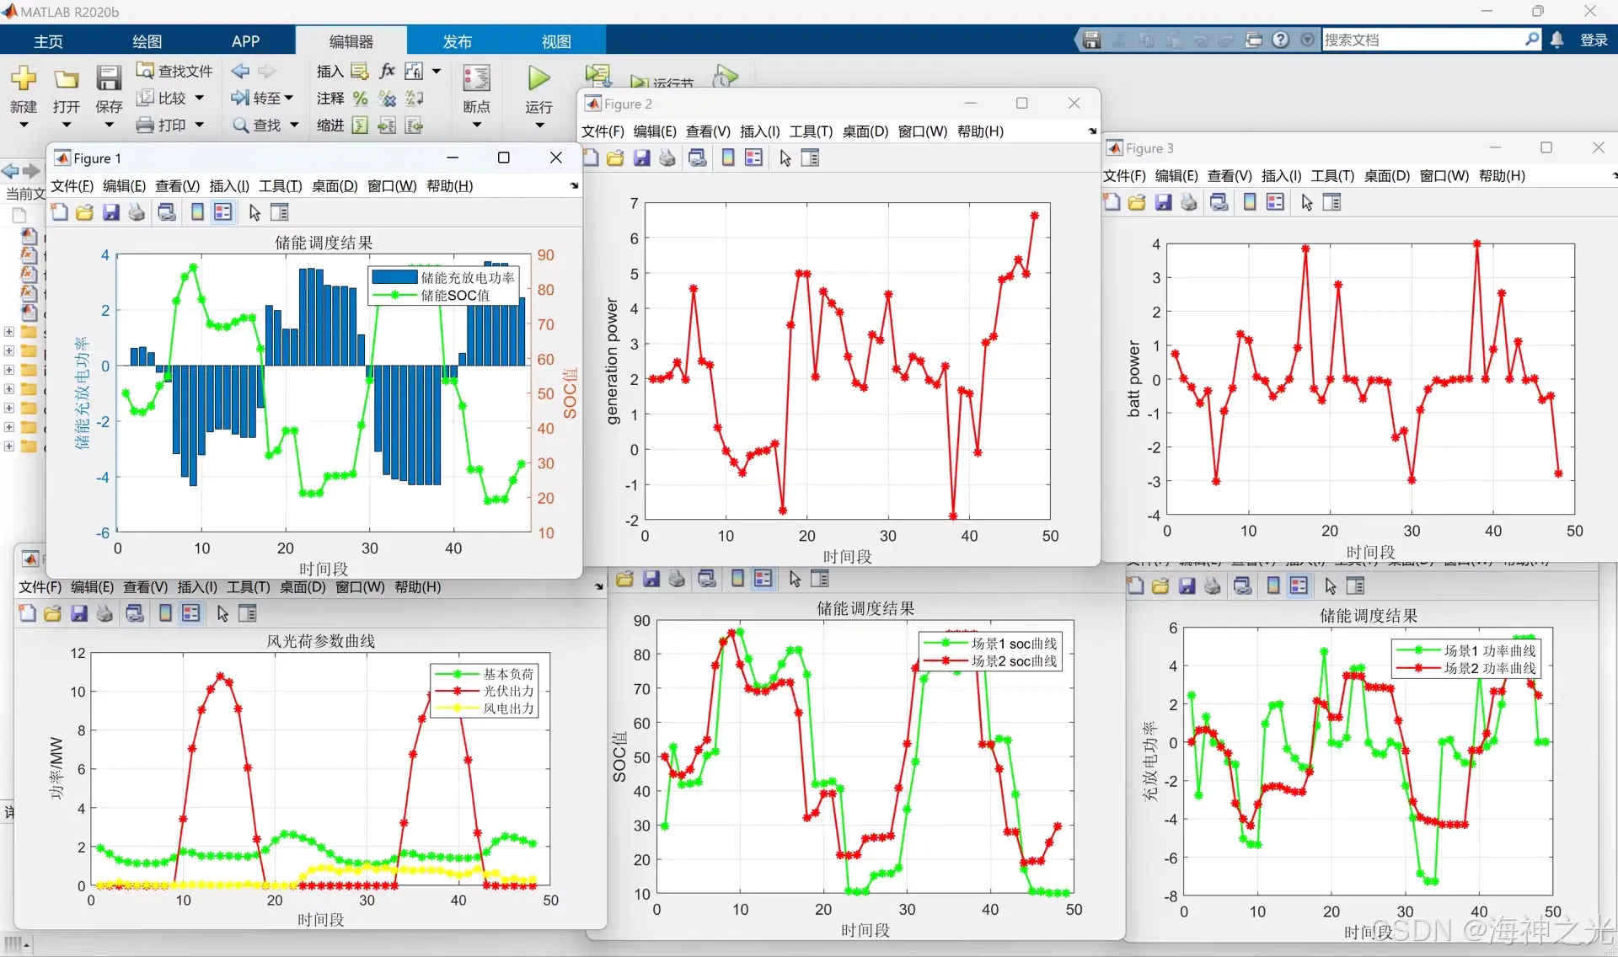Open property inspector icon in Figure 3 toolbar
The width and height of the screenshot is (1618, 957).
(x=1332, y=203)
